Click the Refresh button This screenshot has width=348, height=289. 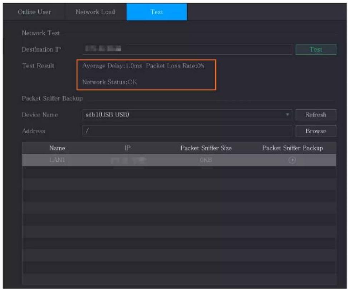(x=316, y=115)
